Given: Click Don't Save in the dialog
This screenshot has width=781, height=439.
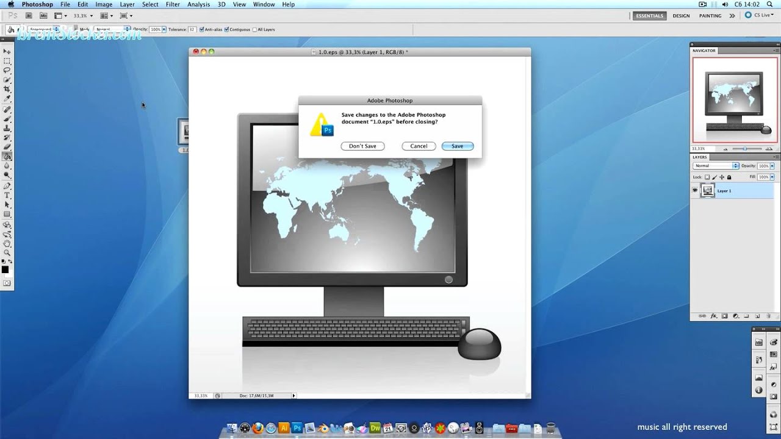Looking at the screenshot, I should pos(362,146).
